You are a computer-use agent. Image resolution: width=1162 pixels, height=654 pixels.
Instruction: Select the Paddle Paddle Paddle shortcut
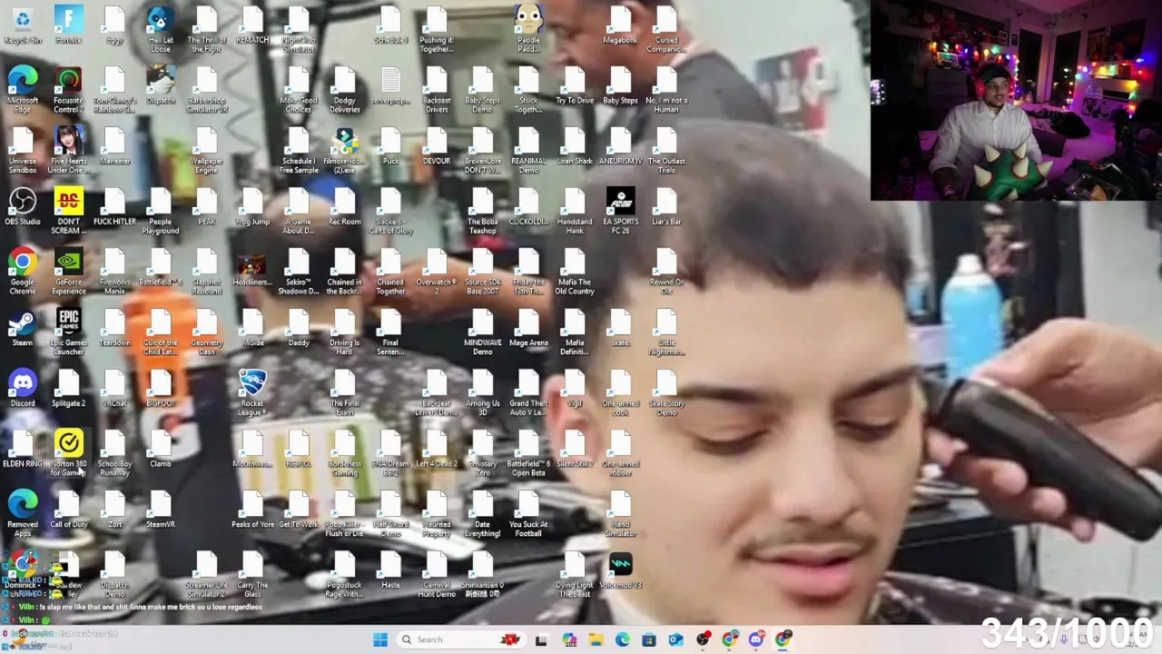click(x=528, y=29)
